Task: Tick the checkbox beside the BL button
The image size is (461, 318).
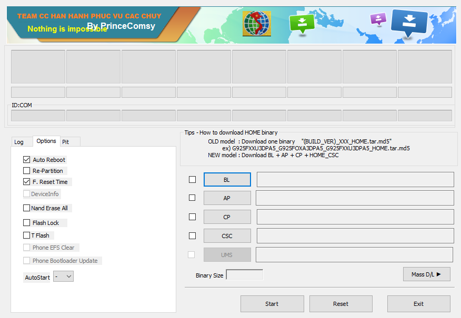Action: pos(192,180)
